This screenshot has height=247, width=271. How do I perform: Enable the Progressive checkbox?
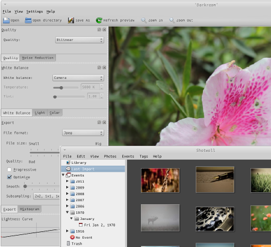click(9, 169)
